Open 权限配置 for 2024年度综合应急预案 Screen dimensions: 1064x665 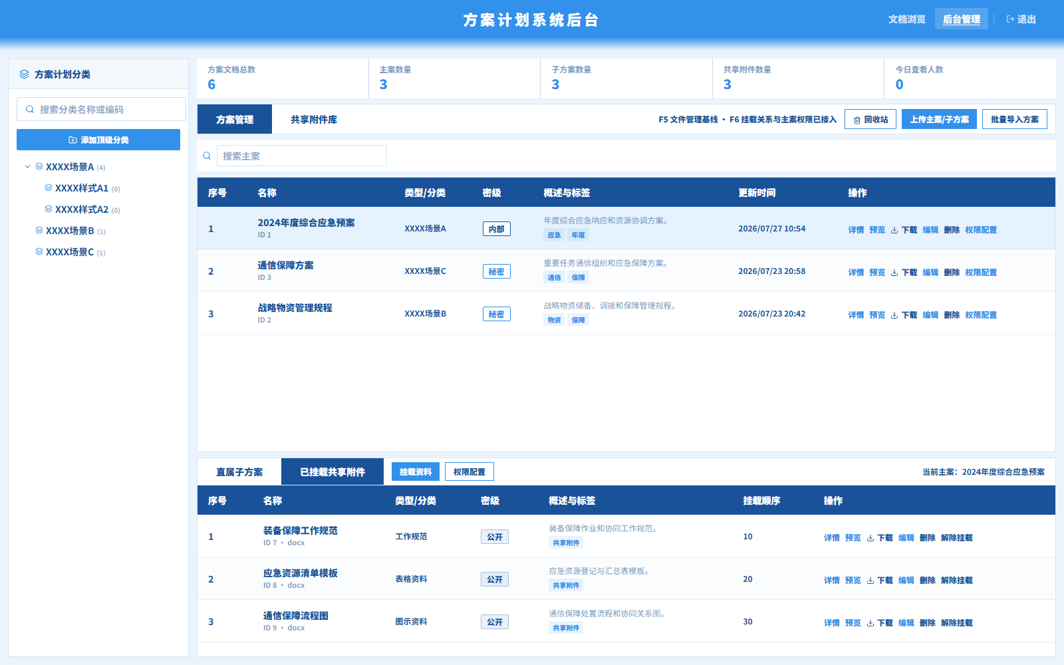coord(981,230)
